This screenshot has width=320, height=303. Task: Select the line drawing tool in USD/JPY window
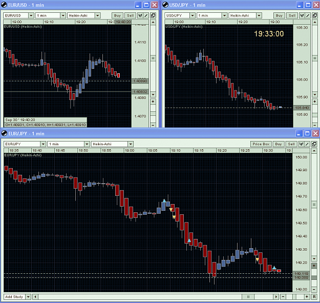pos(308,15)
